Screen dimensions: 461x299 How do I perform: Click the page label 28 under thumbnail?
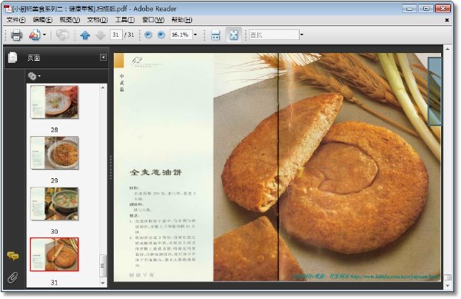(x=54, y=130)
